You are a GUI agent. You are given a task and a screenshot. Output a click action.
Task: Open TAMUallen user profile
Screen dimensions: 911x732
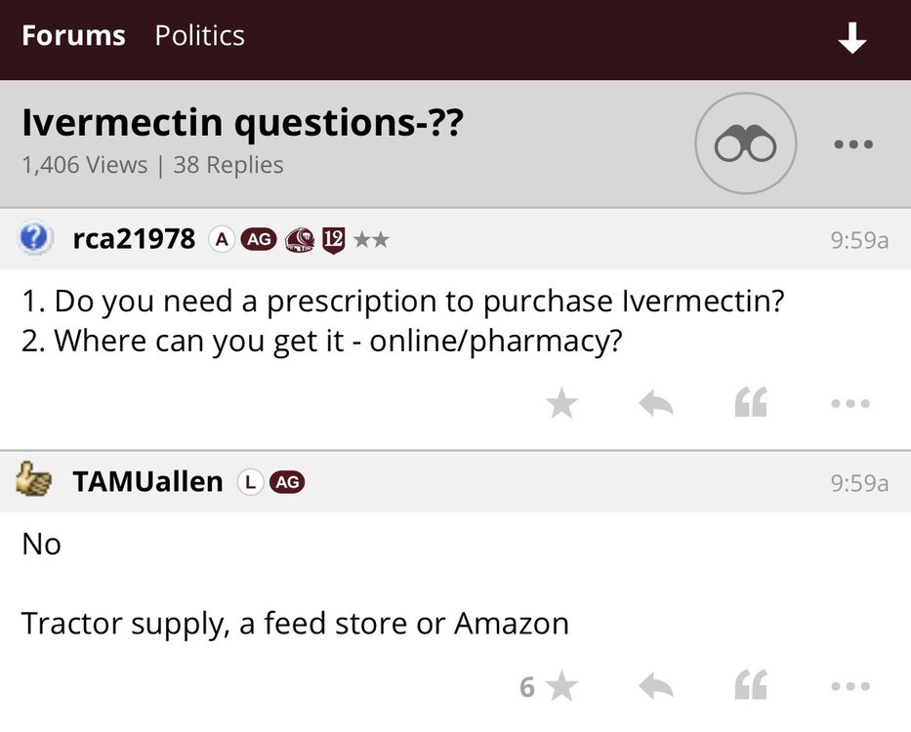(147, 481)
